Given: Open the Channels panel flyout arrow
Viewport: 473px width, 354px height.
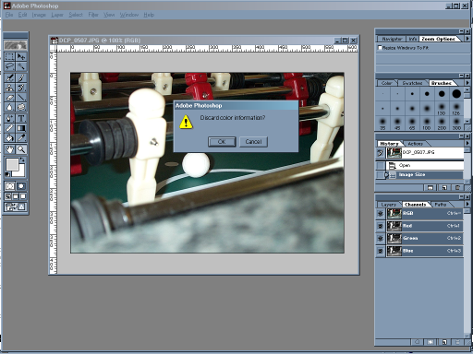Looking at the screenshot, I should 467,204.
